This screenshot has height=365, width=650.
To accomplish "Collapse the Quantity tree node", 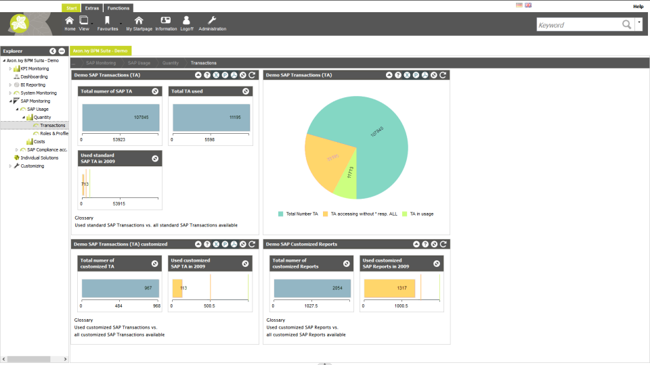I will coord(24,118).
